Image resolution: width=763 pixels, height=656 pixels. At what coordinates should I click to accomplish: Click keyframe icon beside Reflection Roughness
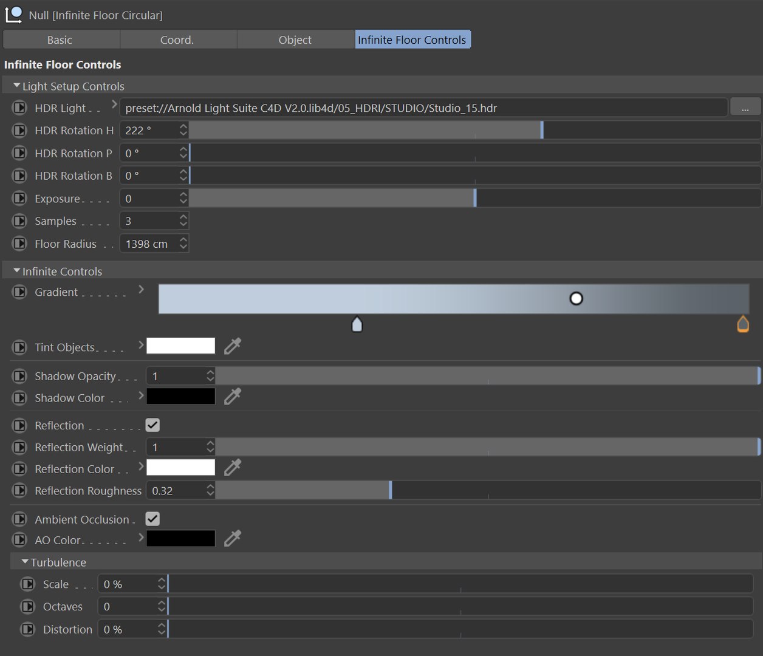19,491
